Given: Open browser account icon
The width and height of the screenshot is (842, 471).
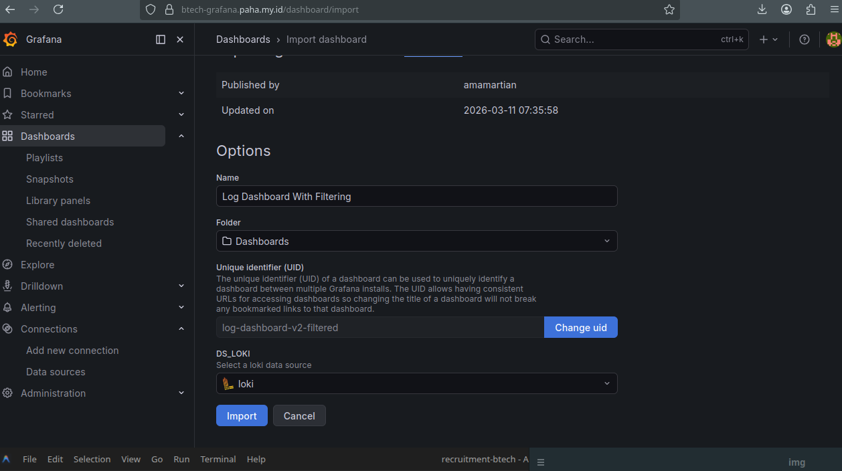Looking at the screenshot, I should [786, 9].
